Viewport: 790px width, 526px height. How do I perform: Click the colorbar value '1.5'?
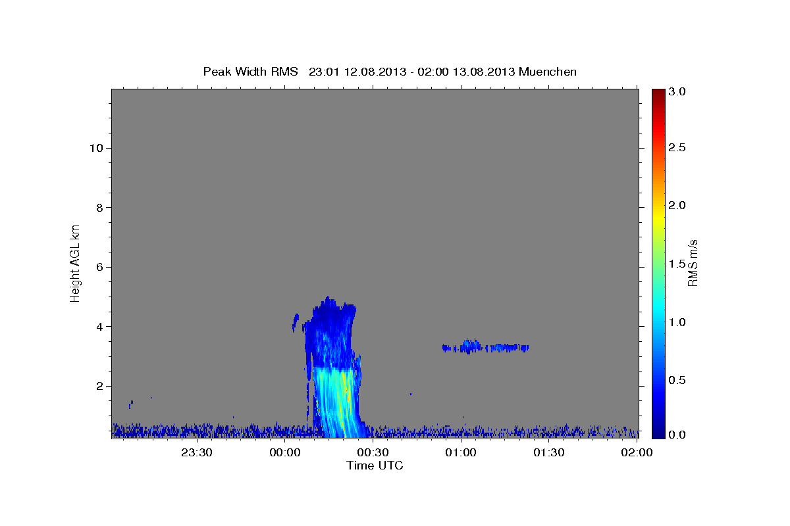[678, 264]
